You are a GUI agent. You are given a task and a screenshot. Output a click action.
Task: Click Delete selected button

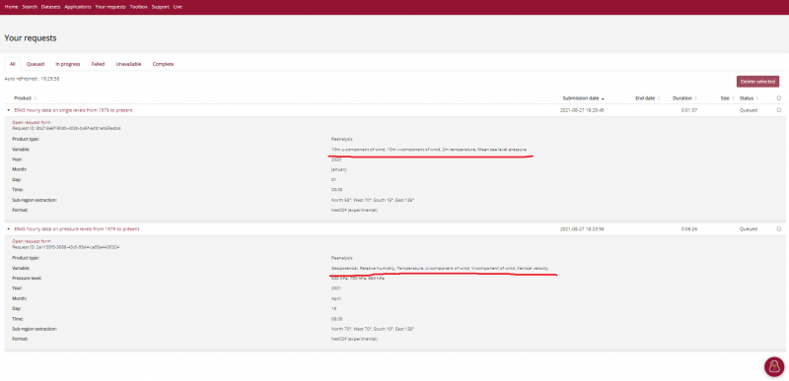click(757, 82)
